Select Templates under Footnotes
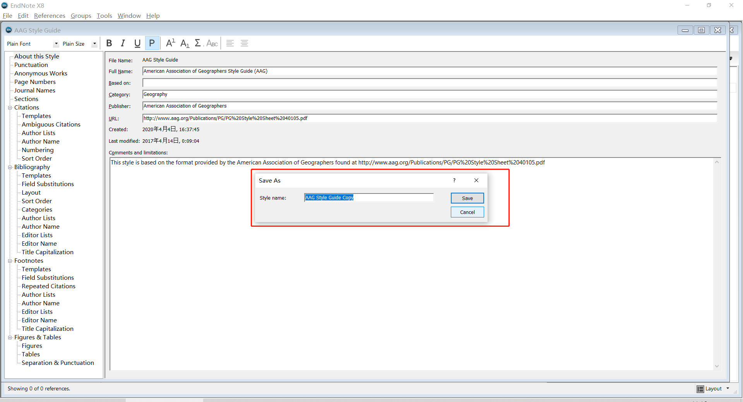The width and height of the screenshot is (743, 402). 36,269
